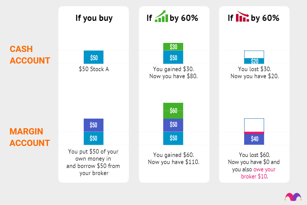Click the blue $20 block

coord(254,61)
